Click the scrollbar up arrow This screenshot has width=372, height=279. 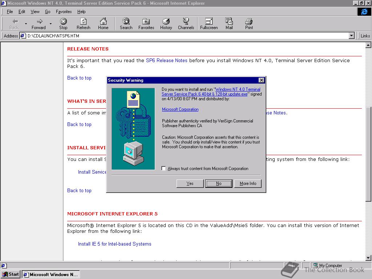[x=368, y=45]
